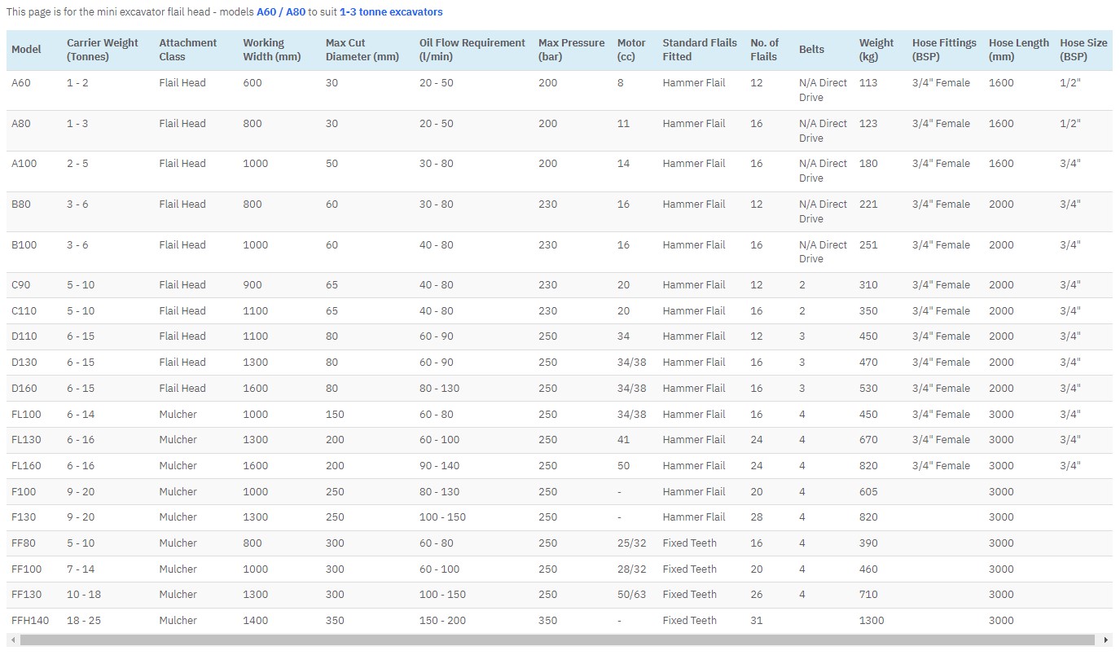Click the 605 kg weight cell
The image size is (1120, 655).
[x=869, y=492]
